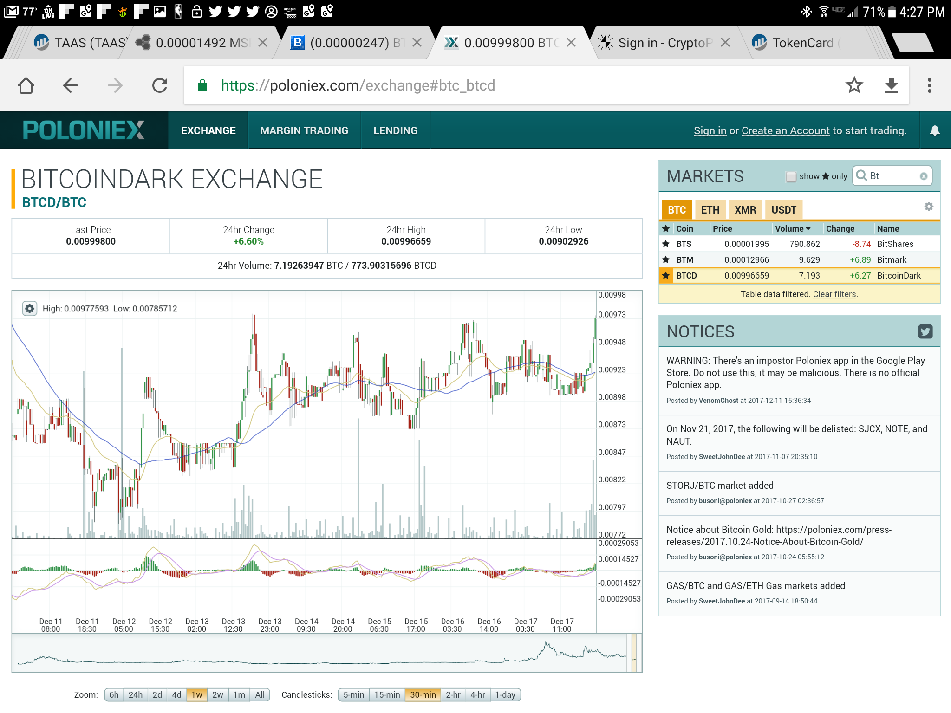The image size is (951, 713).
Task: Set chart zoom to 1w
Action: coord(197,695)
